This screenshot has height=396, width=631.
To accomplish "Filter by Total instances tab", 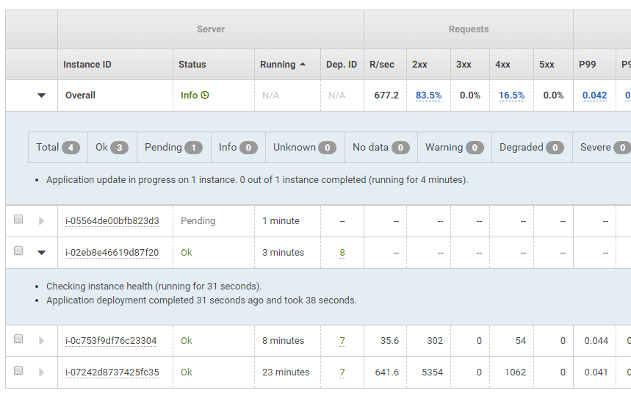I will (58, 147).
